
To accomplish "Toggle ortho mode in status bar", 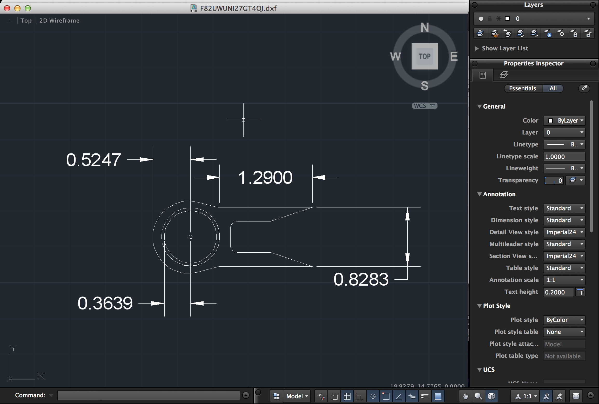I will tap(360, 396).
